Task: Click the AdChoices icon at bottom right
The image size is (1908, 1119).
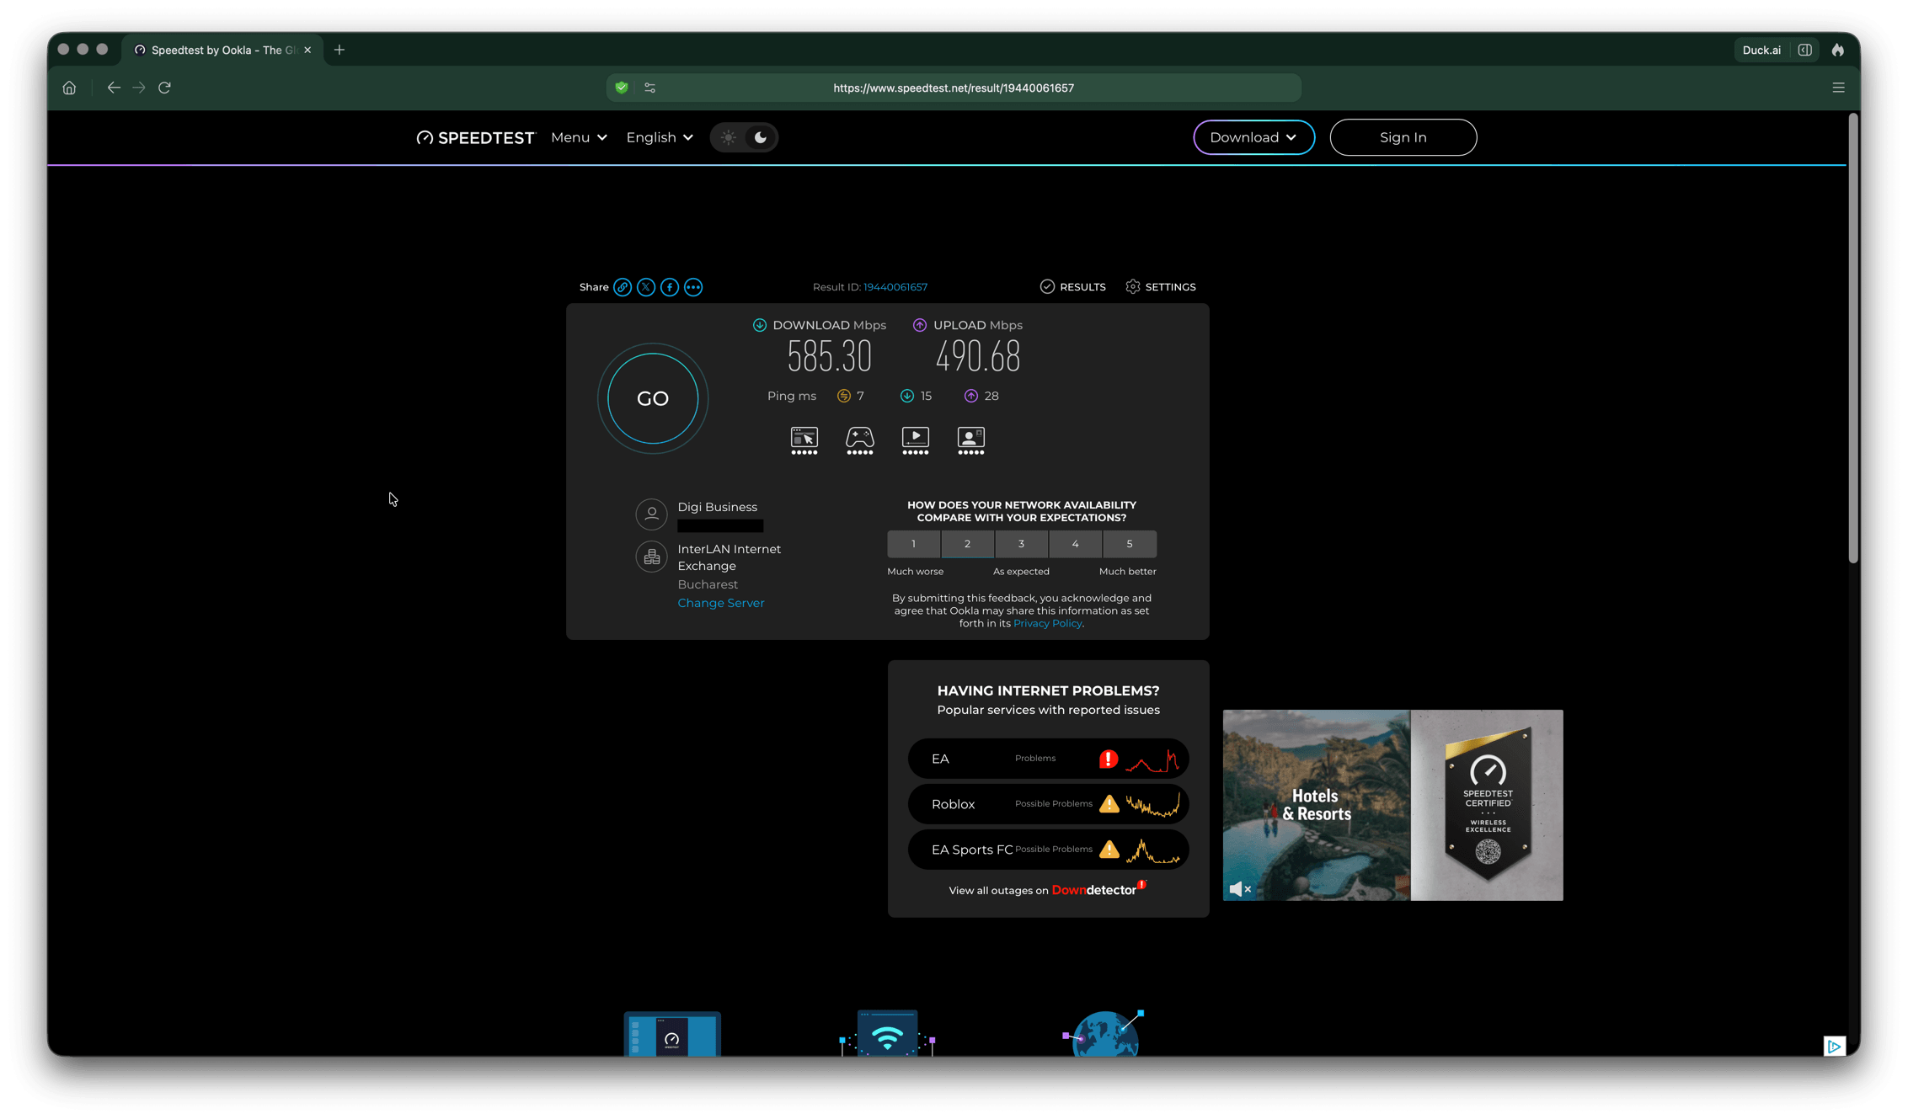Action: click(x=1834, y=1046)
